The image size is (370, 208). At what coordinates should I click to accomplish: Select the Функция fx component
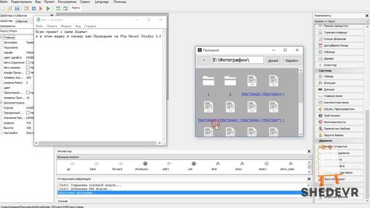[339, 83]
